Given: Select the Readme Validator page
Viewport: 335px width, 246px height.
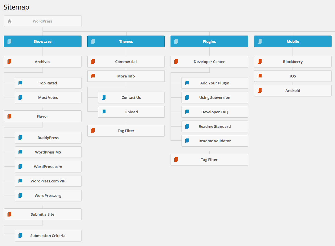Looking at the screenshot, I should 215,141.
